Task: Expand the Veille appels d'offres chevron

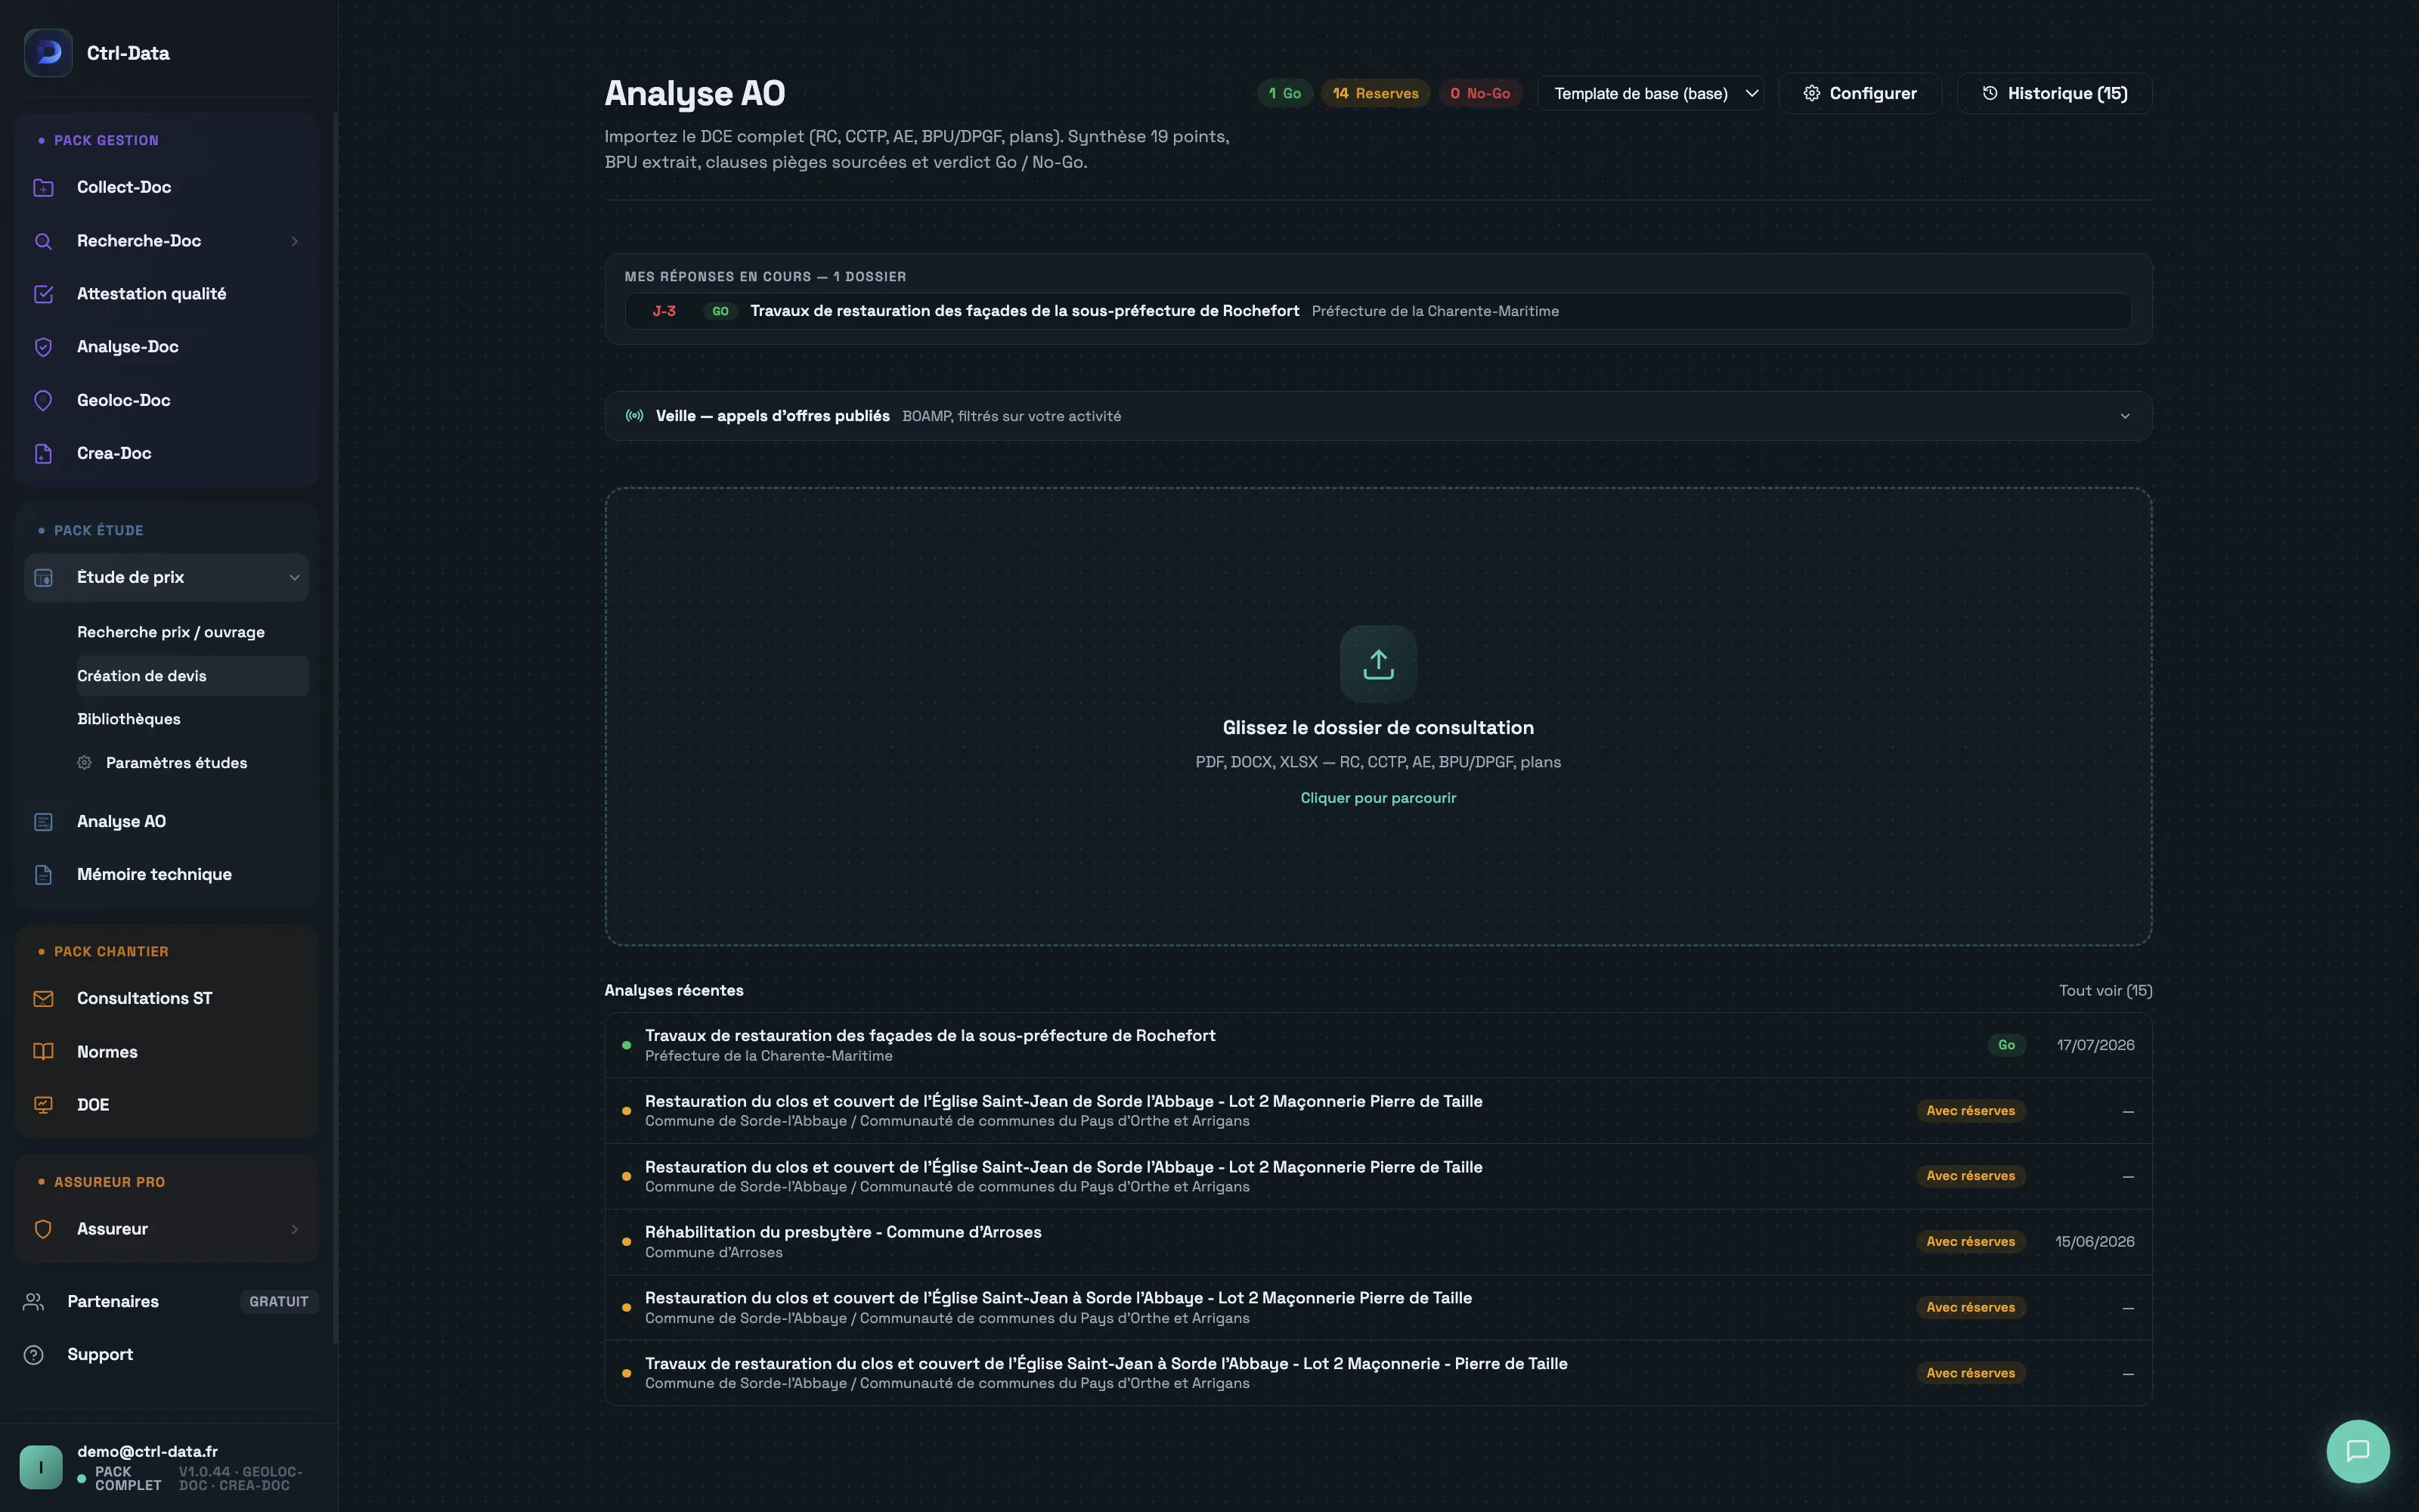Action: coord(2125,416)
